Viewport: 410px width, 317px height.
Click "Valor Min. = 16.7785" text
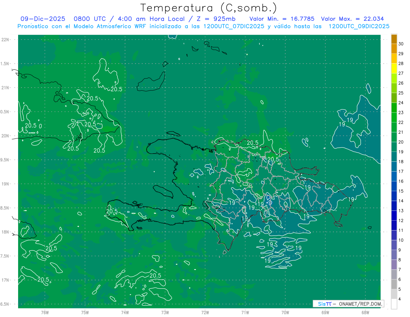click(x=282, y=19)
